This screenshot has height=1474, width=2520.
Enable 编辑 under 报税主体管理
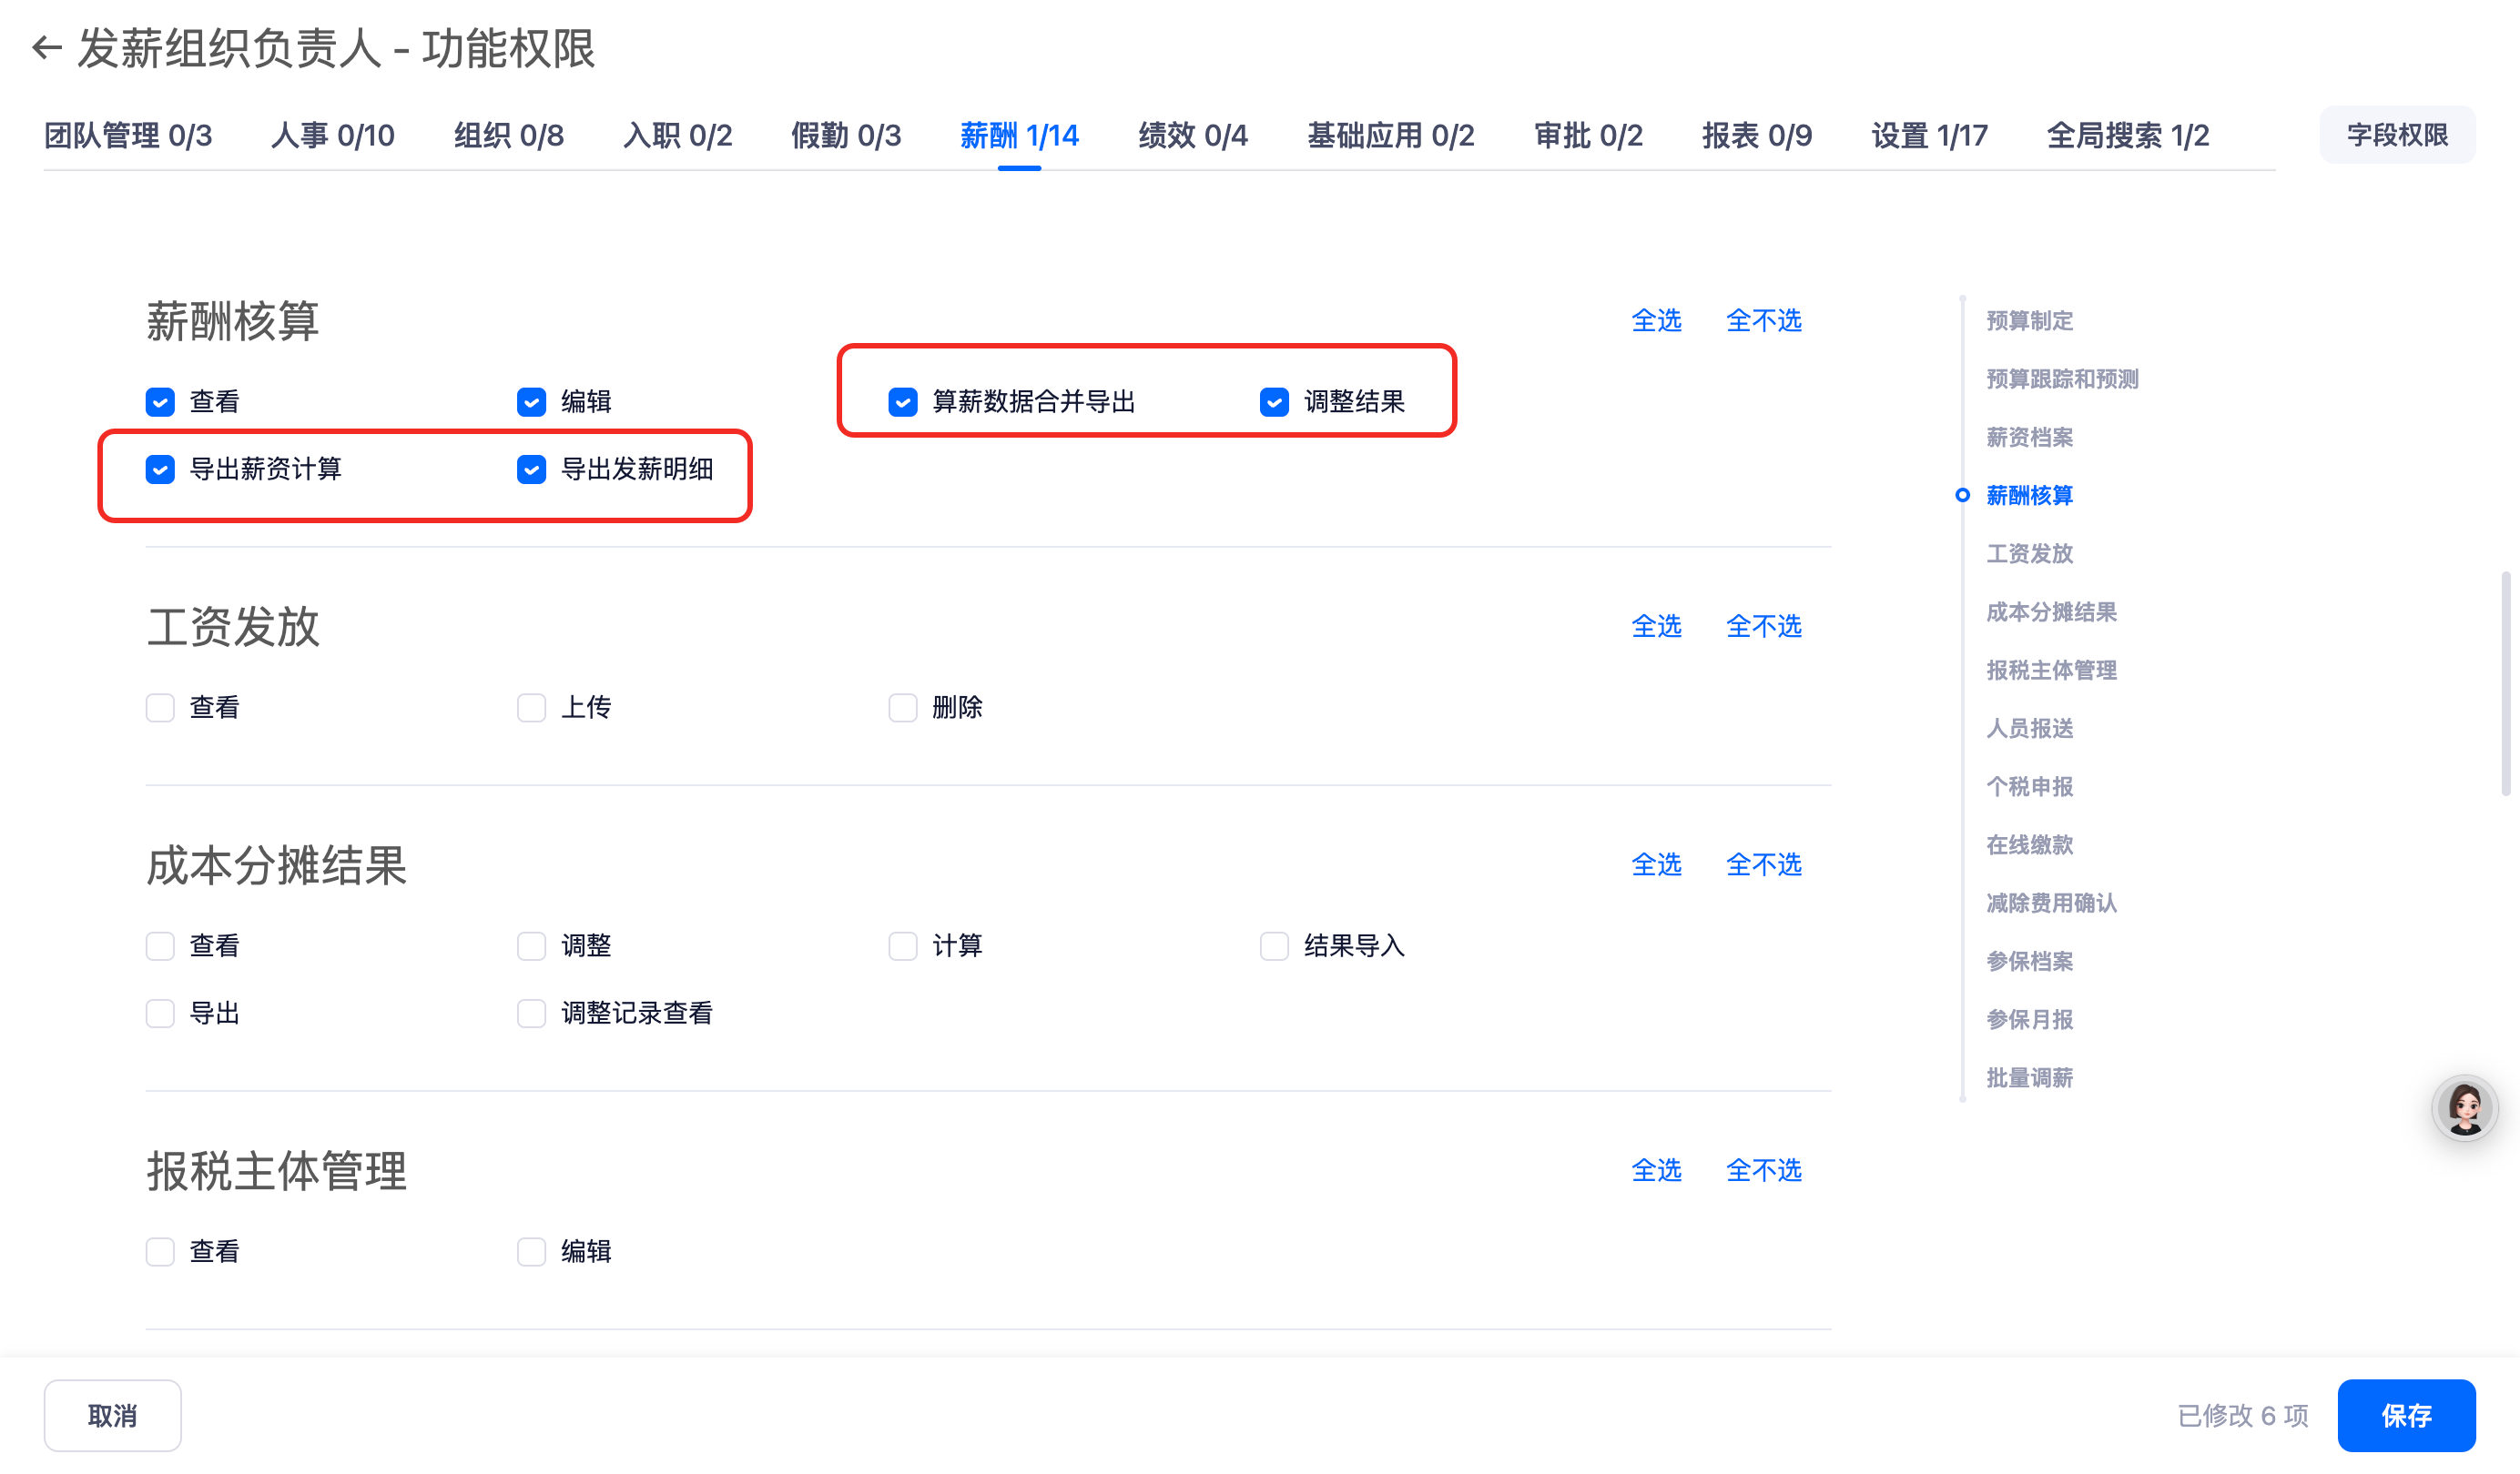(531, 1251)
